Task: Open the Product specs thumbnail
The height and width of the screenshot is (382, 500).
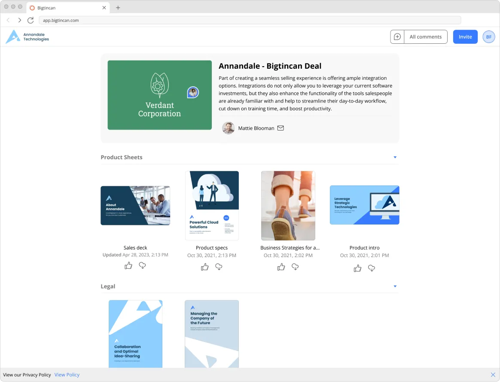Action: (x=212, y=206)
